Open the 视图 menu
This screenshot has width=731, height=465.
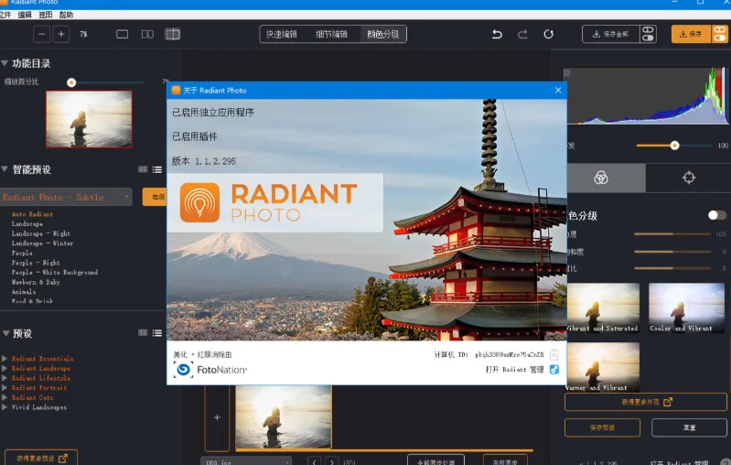click(x=45, y=15)
